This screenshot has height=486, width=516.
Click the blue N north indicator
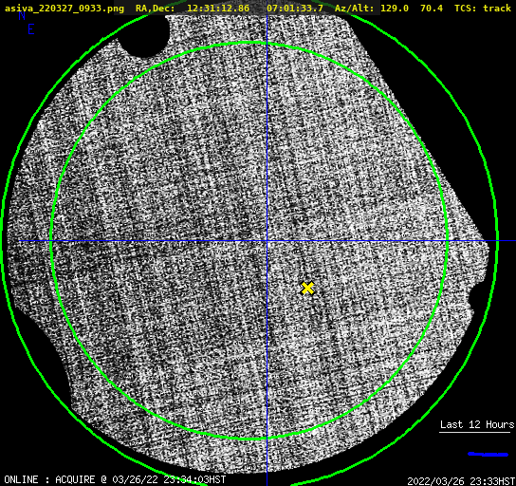pos(22,15)
